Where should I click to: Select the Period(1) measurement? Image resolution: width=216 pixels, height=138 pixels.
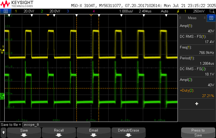tap(197, 61)
